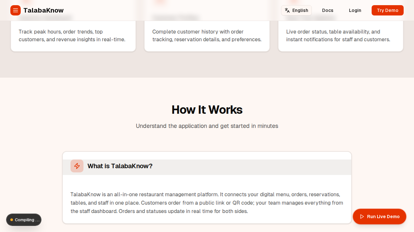
Task: Select Login in the top navigation
Action: pyautogui.click(x=355, y=10)
